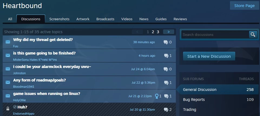
Task: Open the Screenshots tab
Action: pos(59,19)
